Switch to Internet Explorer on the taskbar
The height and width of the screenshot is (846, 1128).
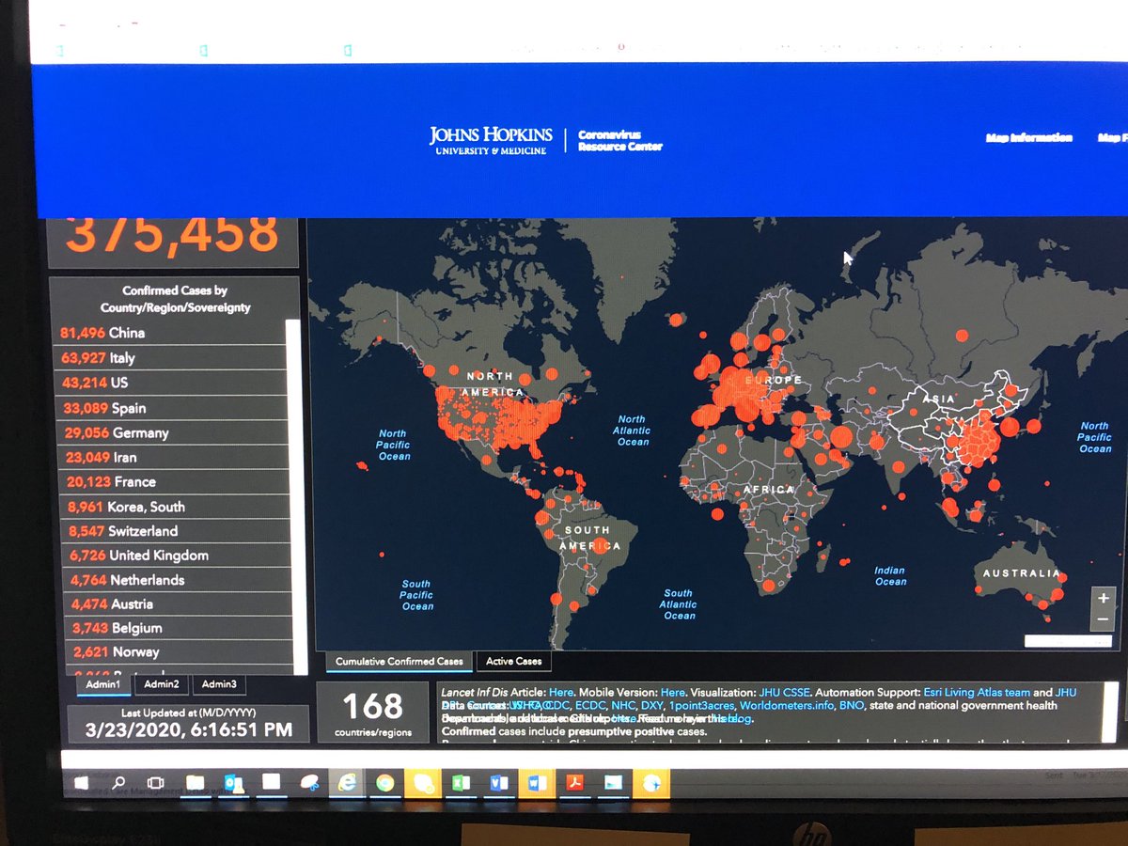347,782
